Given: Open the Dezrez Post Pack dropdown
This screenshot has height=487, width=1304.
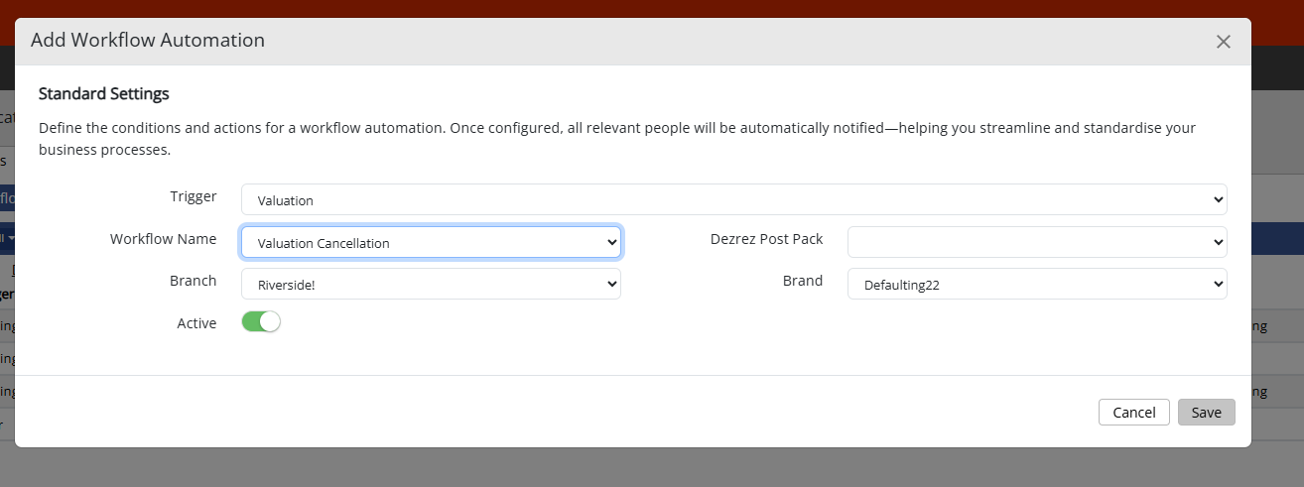Looking at the screenshot, I should pyautogui.click(x=1037, y=242).
